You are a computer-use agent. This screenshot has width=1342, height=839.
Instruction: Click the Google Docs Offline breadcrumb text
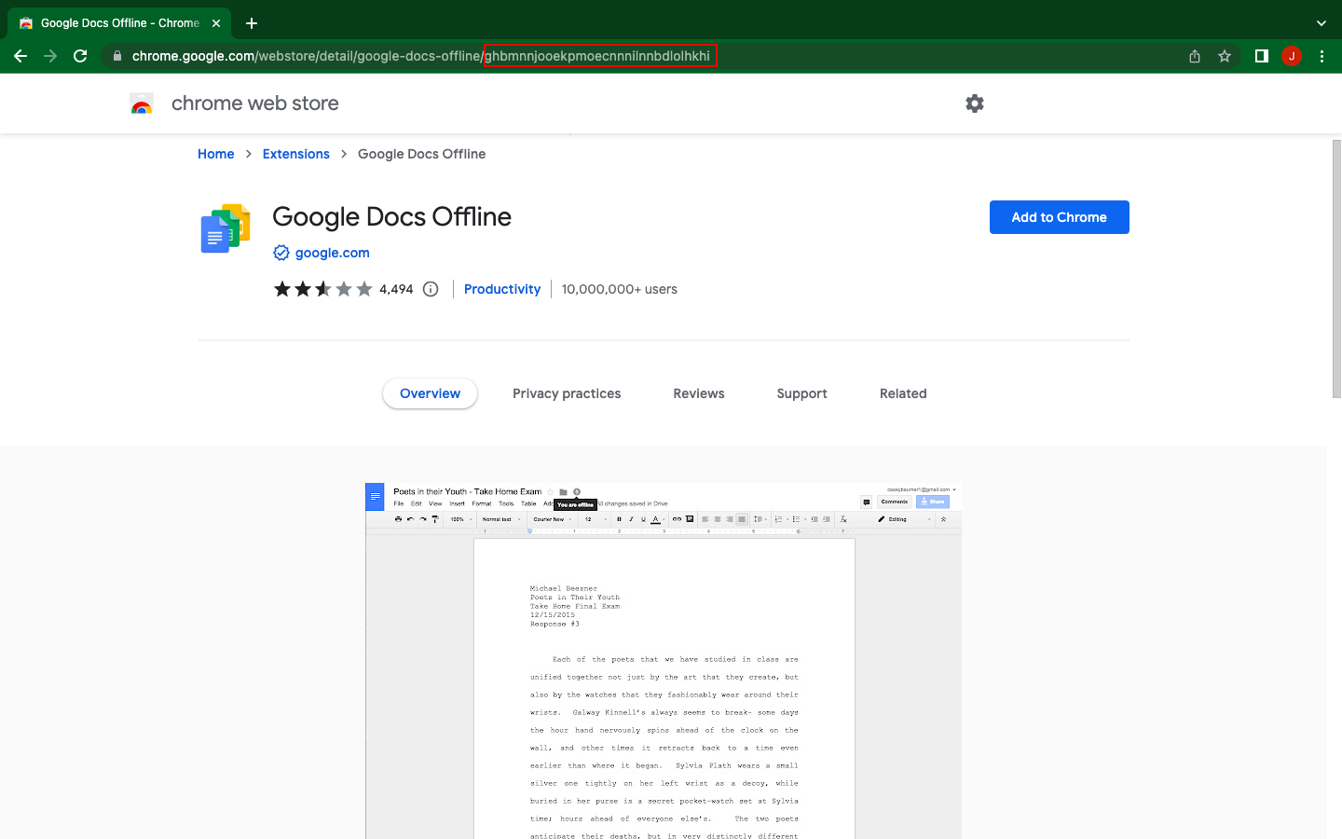pyautogui.click(x=422, y=154)
